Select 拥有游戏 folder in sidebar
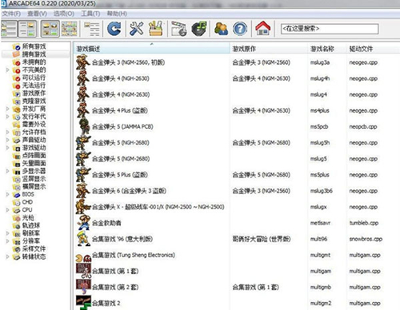The width and height of the screenshot is (400, 310). pyautogui.click(x=30, y=54)
